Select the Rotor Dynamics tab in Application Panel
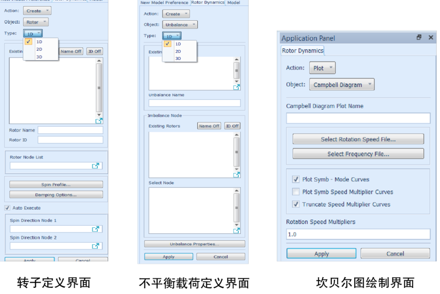The image size is (440, 294). coord(302,51)
